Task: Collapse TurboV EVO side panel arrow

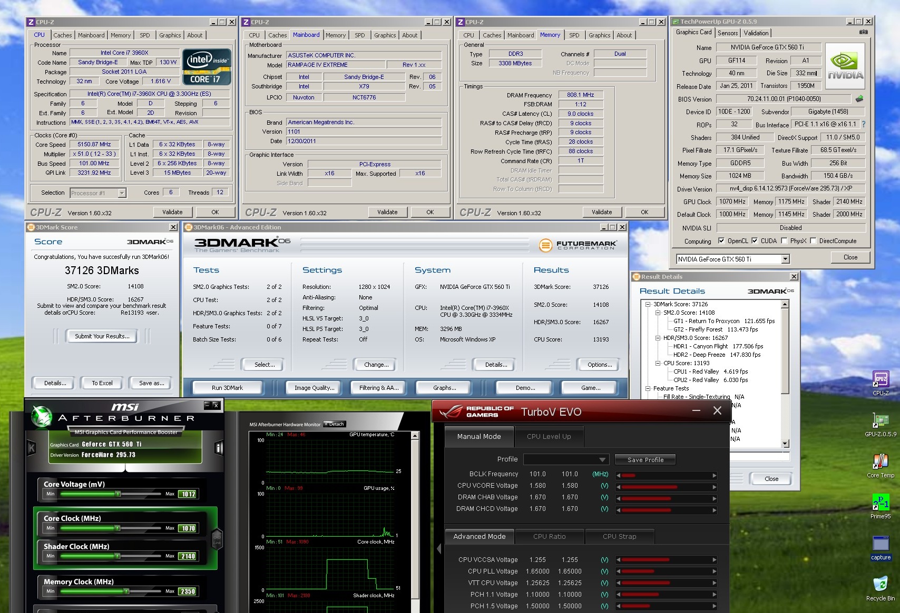Action: coord(439,549)
